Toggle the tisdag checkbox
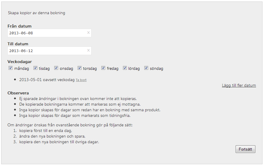 click(x=35, y=68)
